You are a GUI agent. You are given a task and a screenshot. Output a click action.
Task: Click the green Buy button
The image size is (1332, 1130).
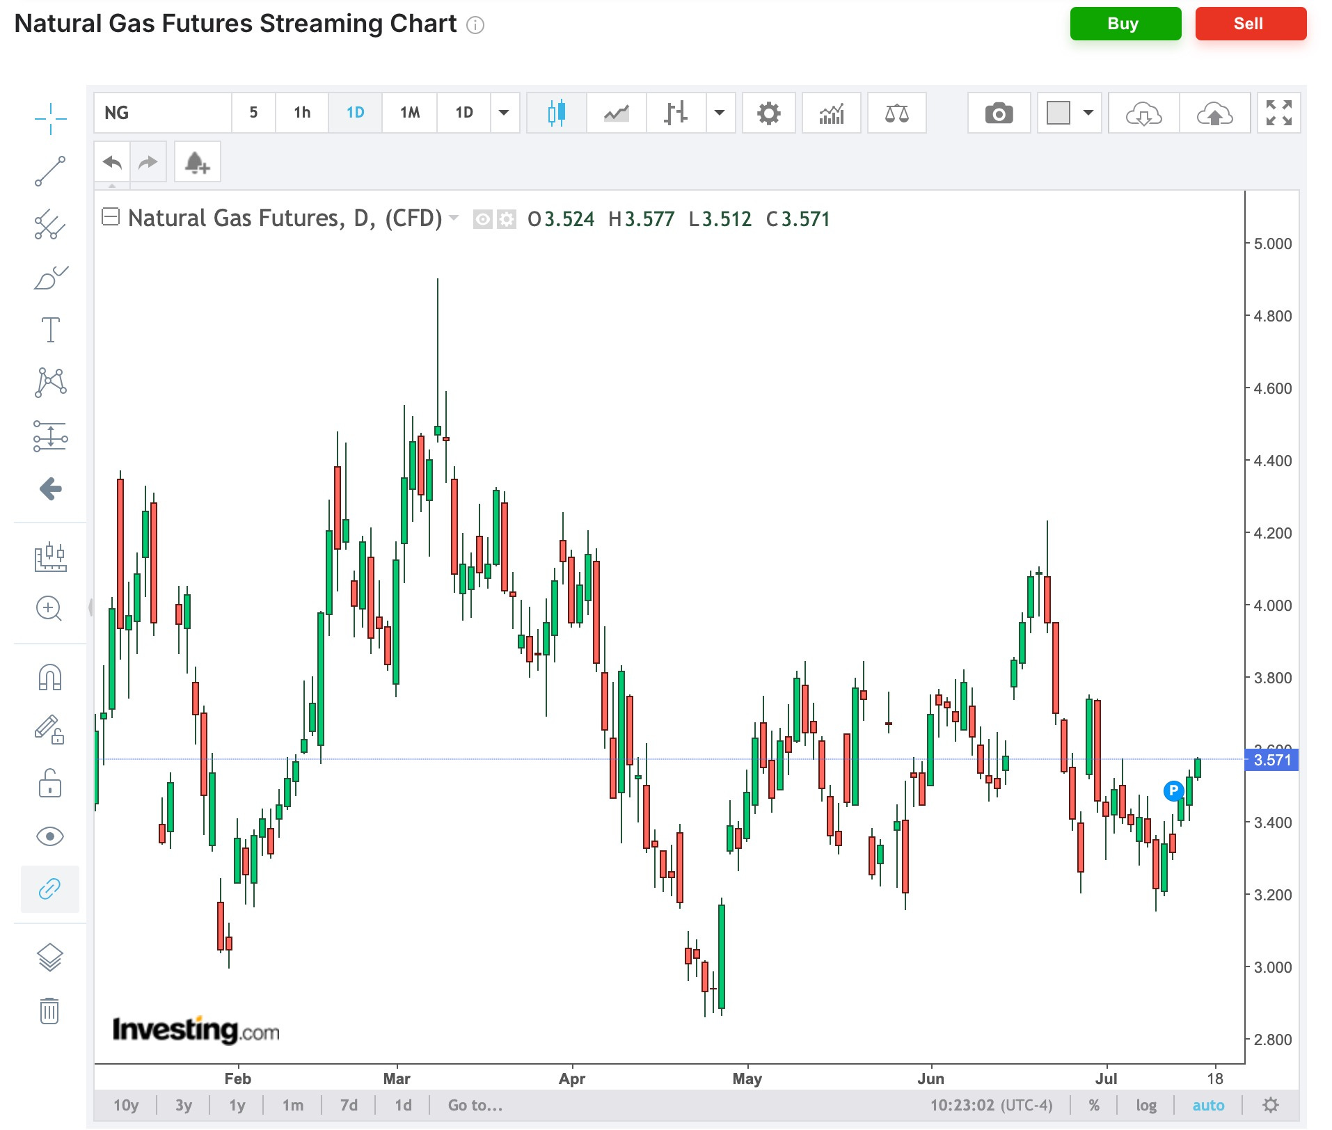[x=1125, y=24]
